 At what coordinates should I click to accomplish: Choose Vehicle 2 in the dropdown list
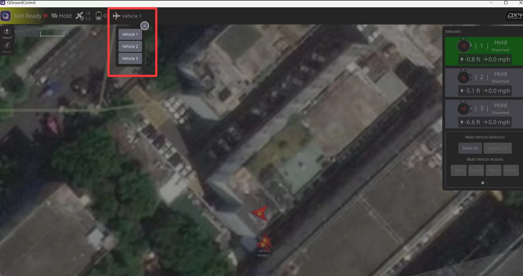[130, 46]
